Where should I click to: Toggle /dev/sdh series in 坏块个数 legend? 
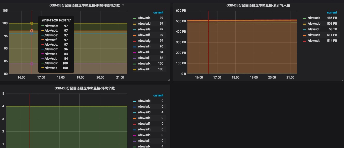tap(144, 135)
